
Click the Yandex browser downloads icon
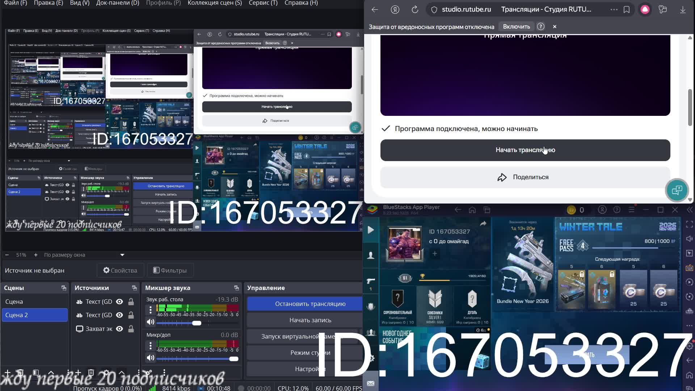(683, 10)
